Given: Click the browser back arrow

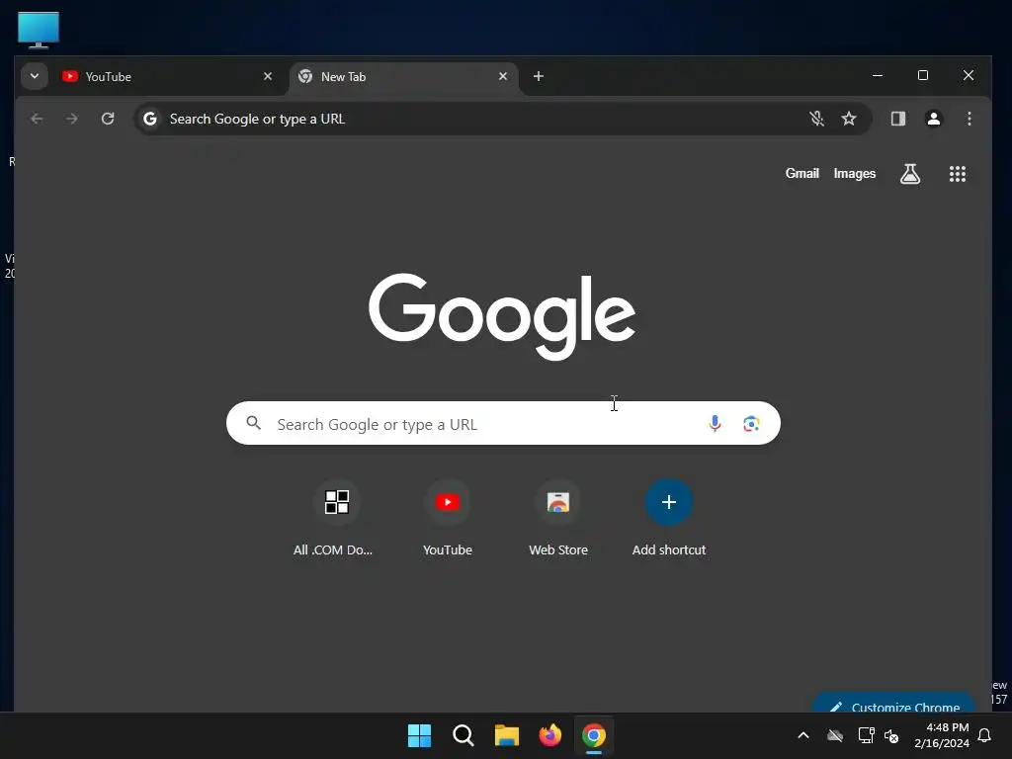Looking at the screenshot, I should 37,119.
